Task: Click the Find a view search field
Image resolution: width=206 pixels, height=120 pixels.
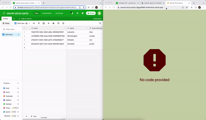Action: point(11,29)
